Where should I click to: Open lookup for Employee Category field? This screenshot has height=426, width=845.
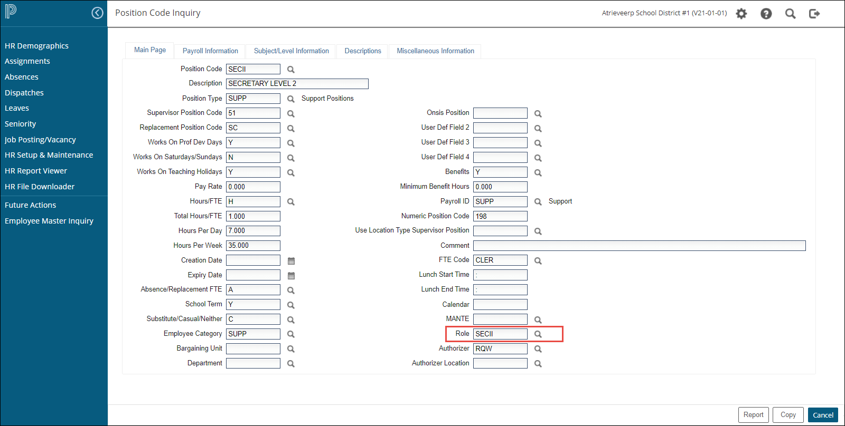(290, 334)
